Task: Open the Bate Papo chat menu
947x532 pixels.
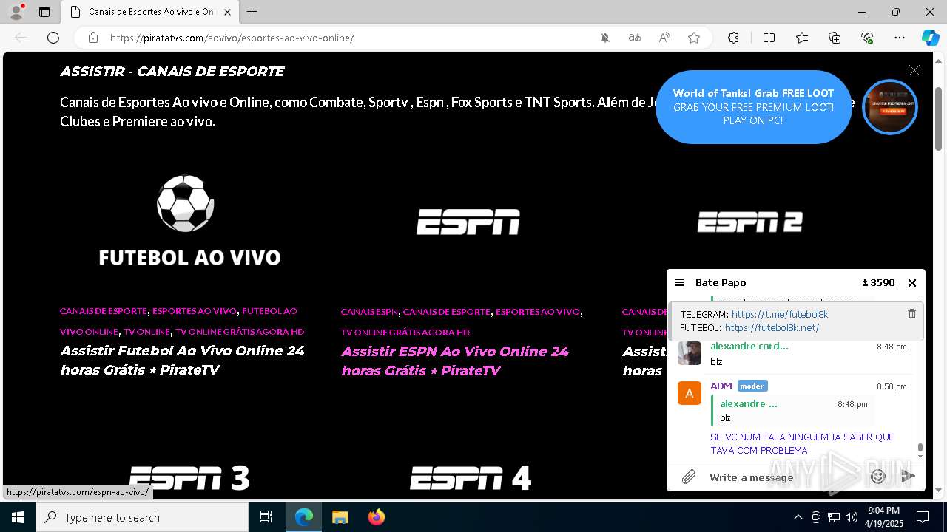Action: tap(679, 282)
